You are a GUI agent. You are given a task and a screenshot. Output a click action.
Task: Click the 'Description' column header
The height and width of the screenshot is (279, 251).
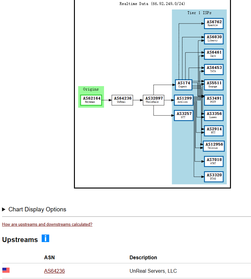click(x=143, y=257)
